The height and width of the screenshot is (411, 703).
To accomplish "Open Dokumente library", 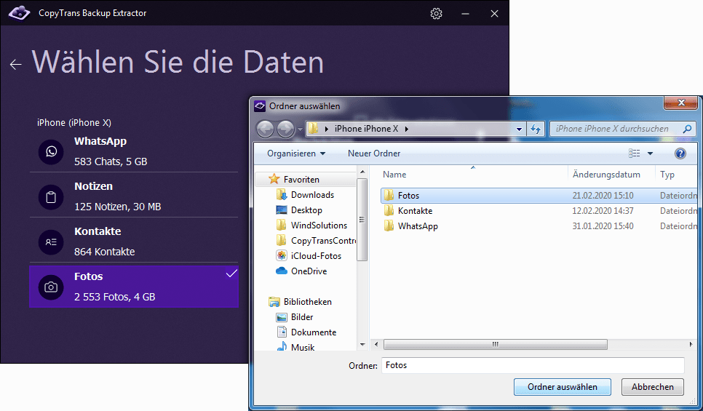I will click(314, 332).
